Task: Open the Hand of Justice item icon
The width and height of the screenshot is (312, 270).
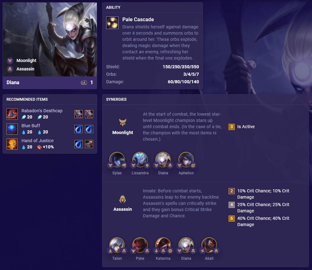Action: pyautogui.click(x=12, y=144)
